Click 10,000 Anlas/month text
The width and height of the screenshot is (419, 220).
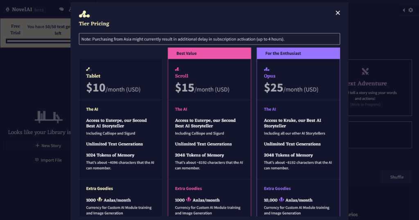click(288, 200)
